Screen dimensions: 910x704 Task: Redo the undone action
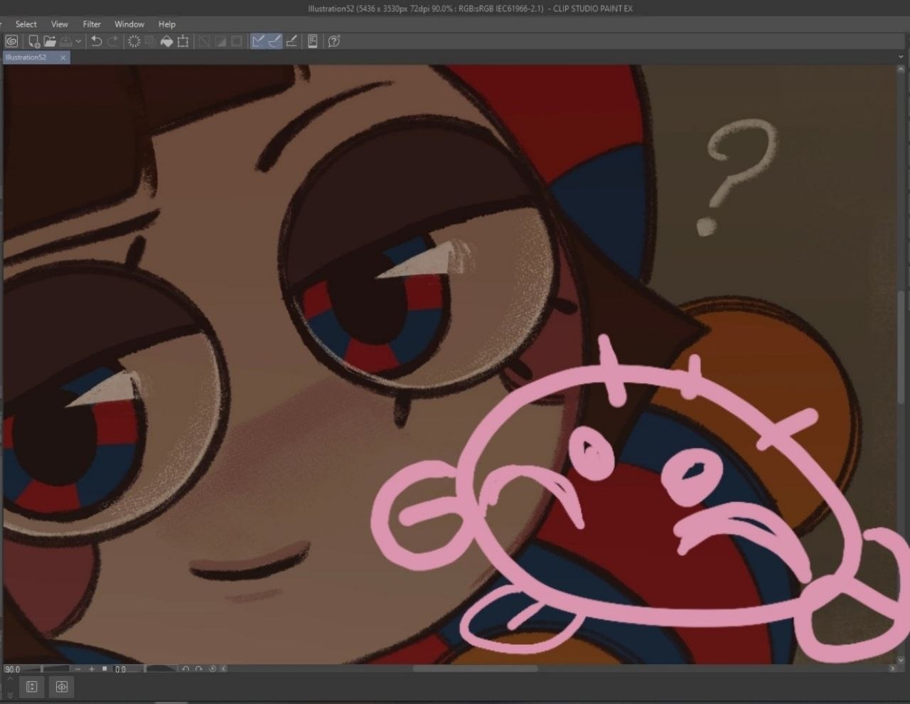112,41
